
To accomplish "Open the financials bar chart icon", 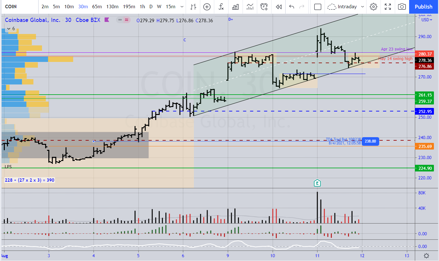I will click(236, 7).
